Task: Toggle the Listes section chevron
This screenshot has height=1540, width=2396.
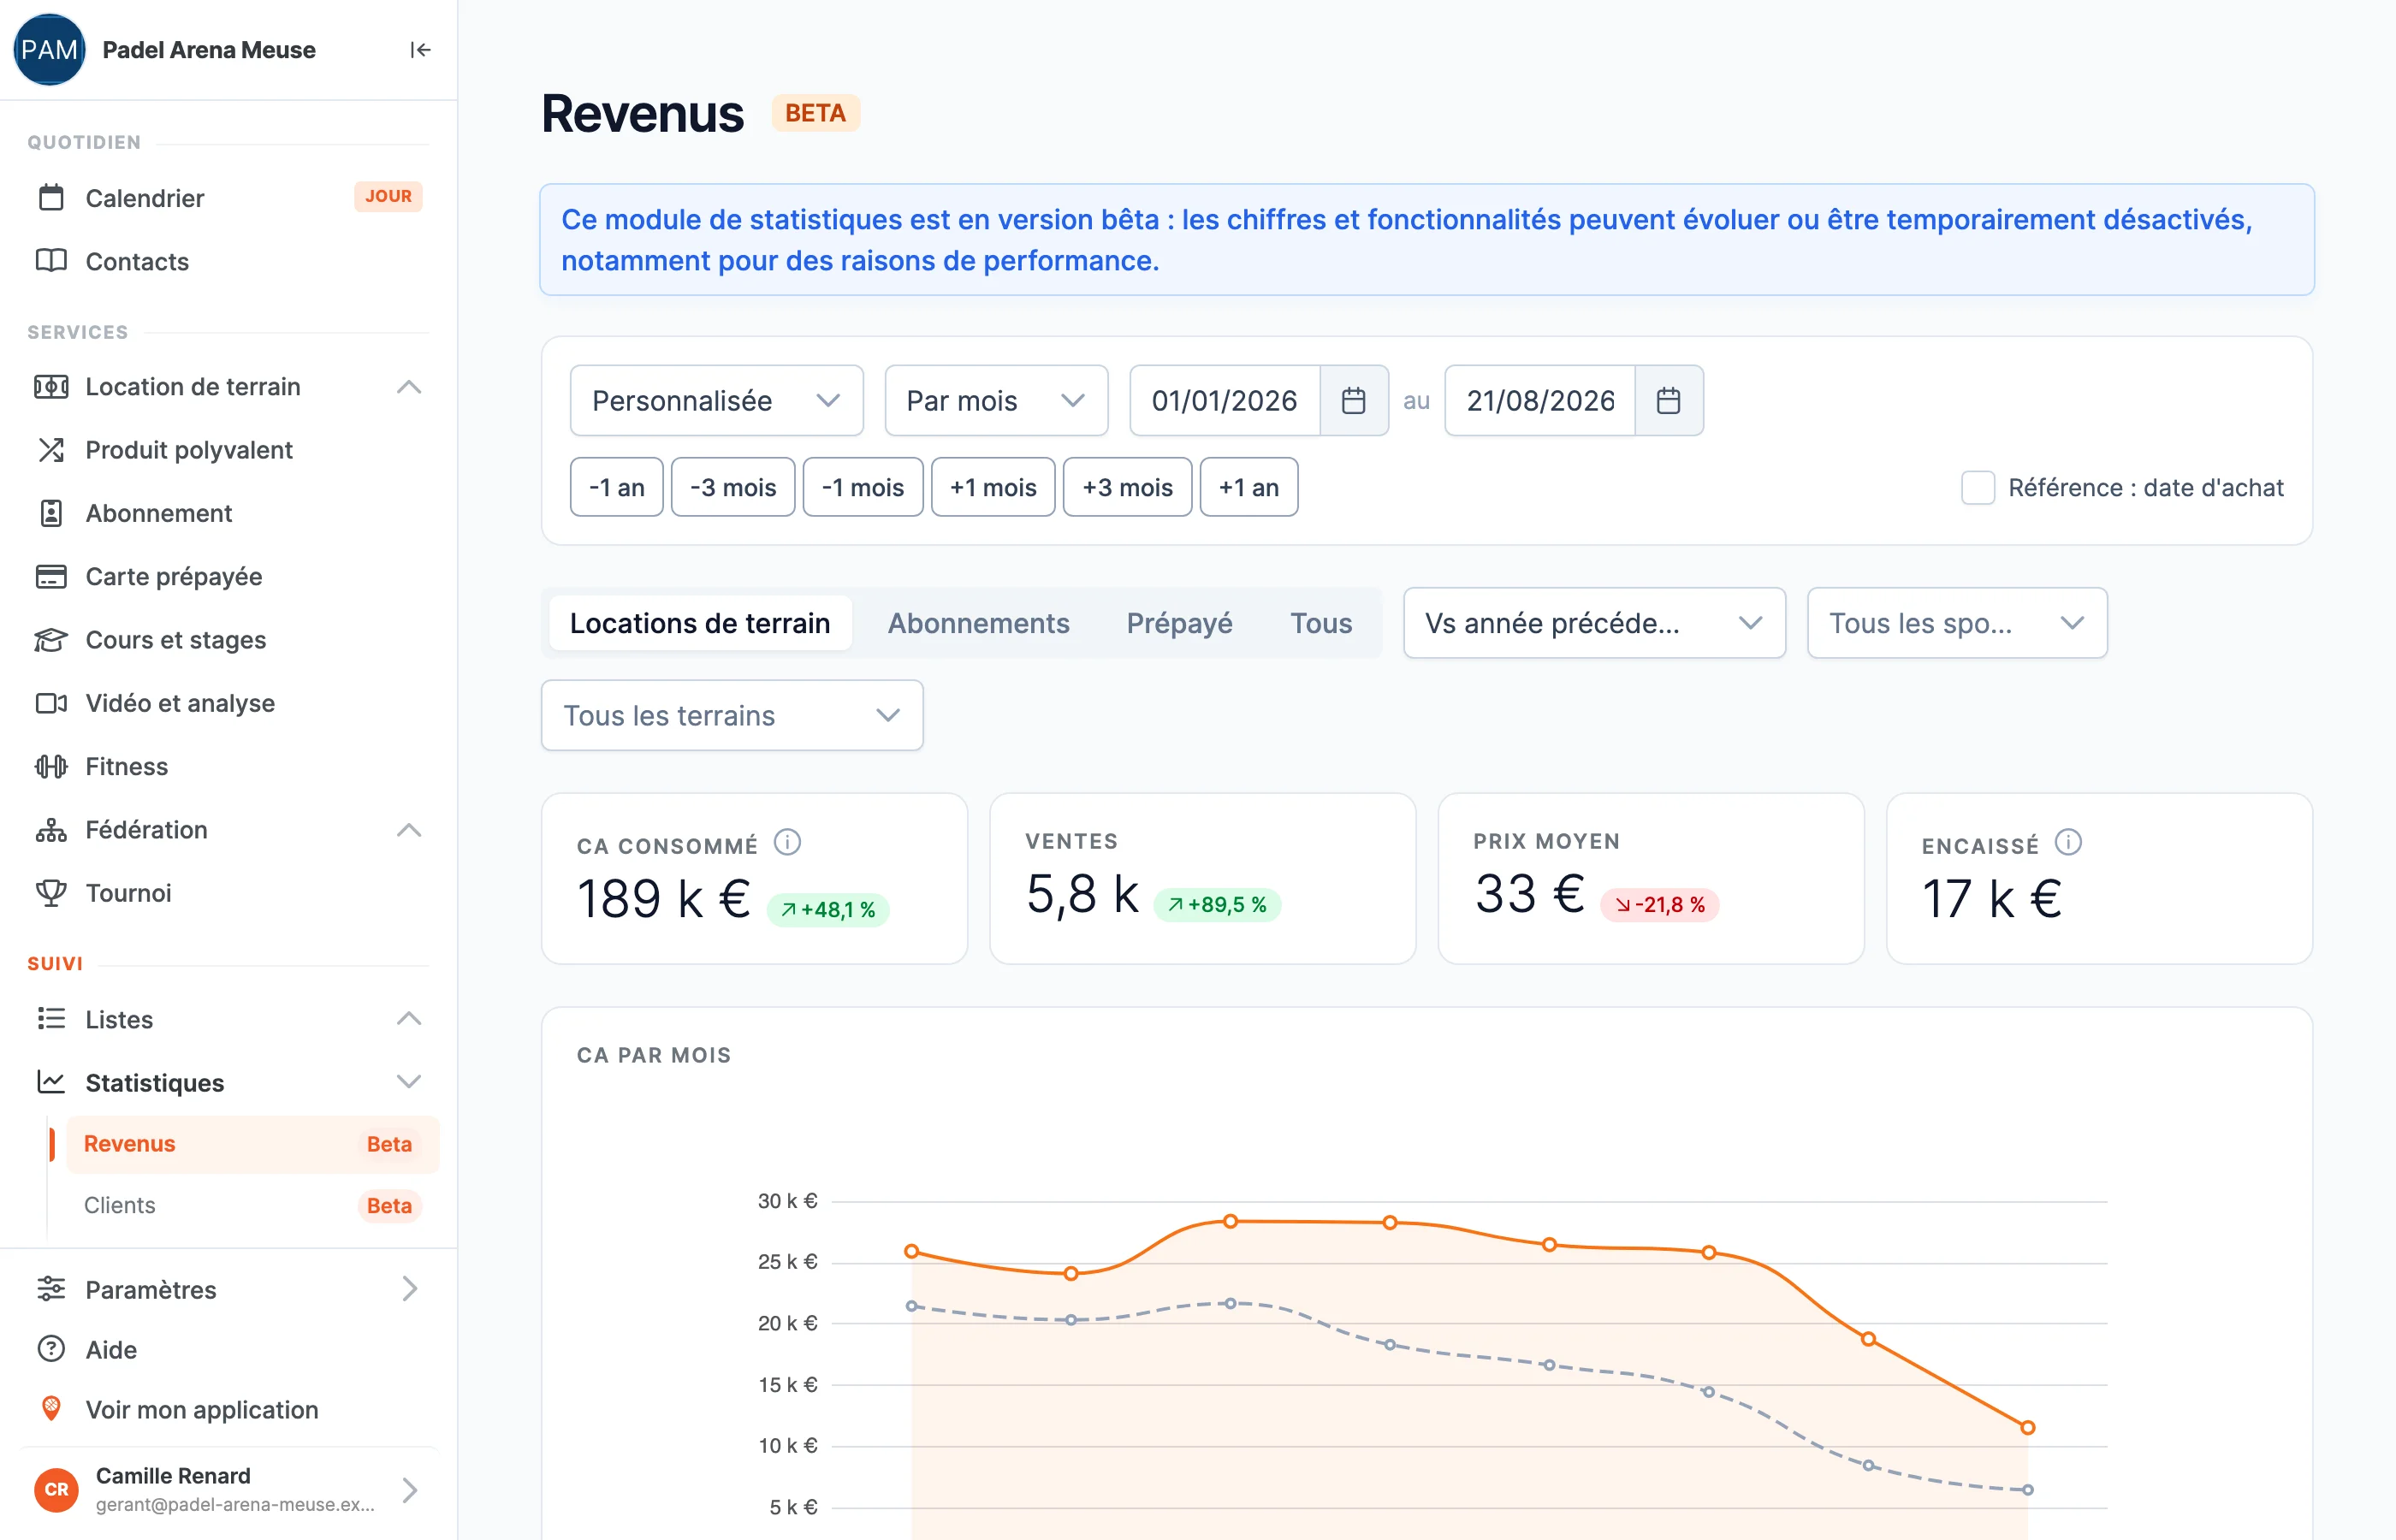Action: (409, 1019)
